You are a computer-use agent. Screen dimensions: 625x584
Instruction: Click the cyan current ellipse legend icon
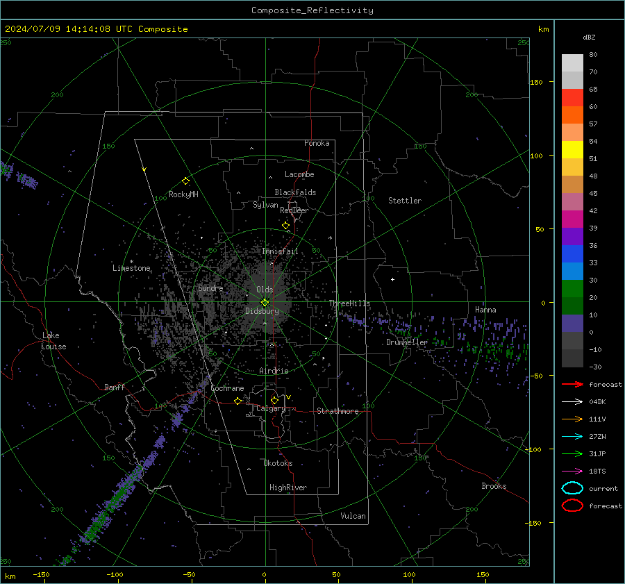(x=573, y=488)
